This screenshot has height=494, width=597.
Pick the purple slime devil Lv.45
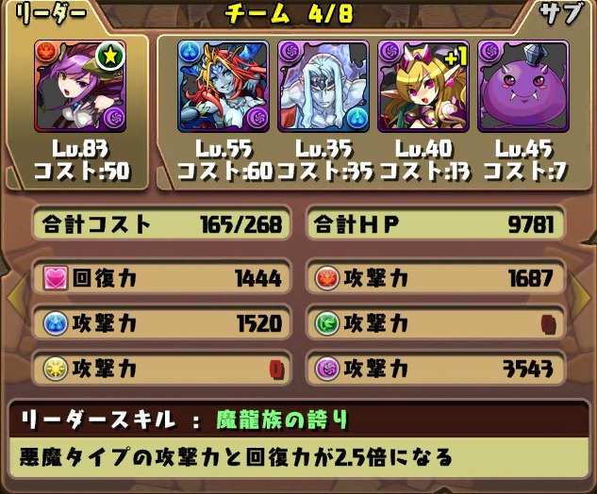pyautogui.click(x=523, y=87)
